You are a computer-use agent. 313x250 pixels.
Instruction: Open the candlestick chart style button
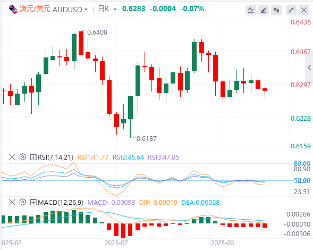(x=276, y=10)
